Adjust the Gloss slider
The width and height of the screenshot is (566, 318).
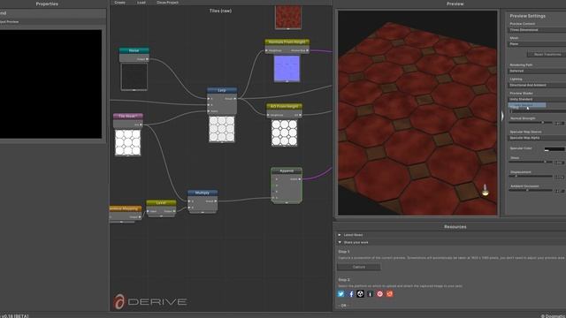(531, 162)
